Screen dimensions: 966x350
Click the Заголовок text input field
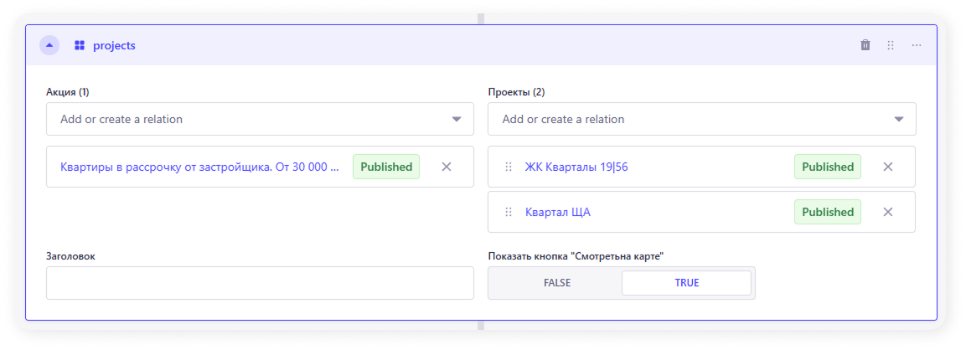click(260, 283)
